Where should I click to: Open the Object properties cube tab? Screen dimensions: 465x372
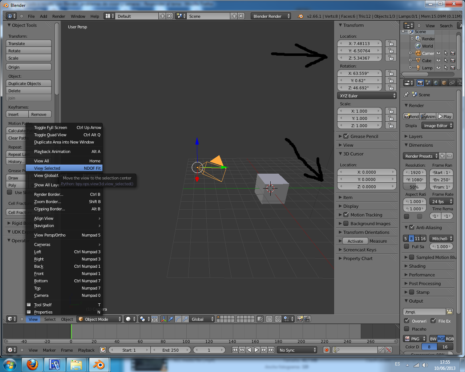[x=444, y=83]
